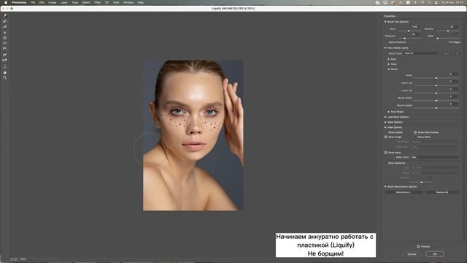Screen dimensions: 467x263
Task: Select the Smooth tool in Liquify toolbar
Action: click(5, 26)
